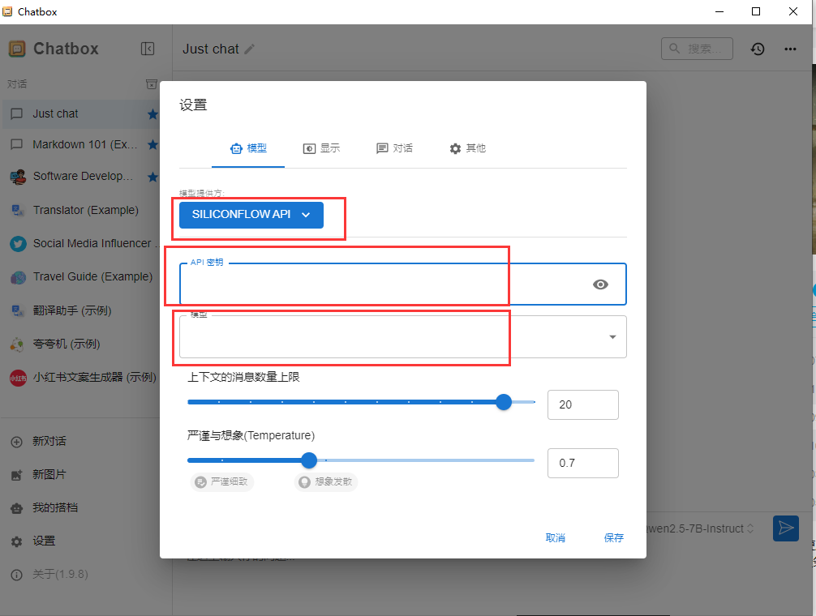
Task: Click the image icon for 新图片
Action: click(x=17, y=475)
